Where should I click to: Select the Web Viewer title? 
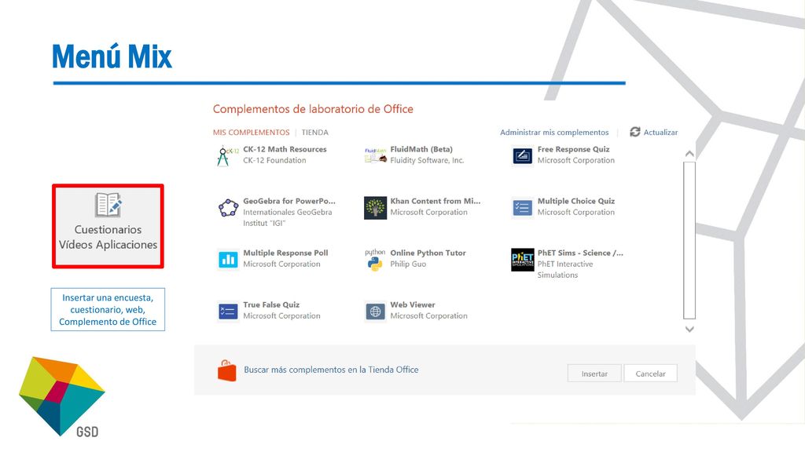(x=413, y=304)
